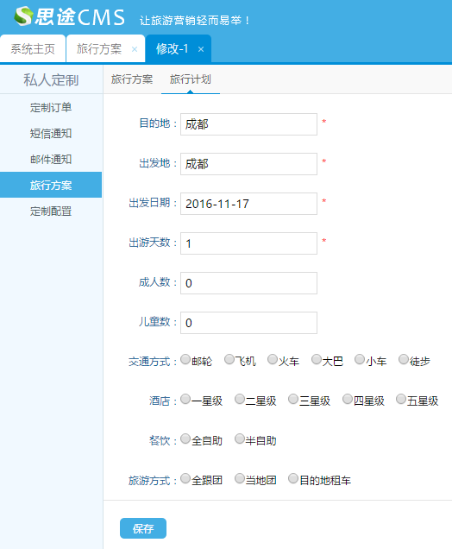Image resolution: width=452 pixels, height=549 pixels.
Task: Pick 三星级 hotel radio button
Action: point(293,399)
